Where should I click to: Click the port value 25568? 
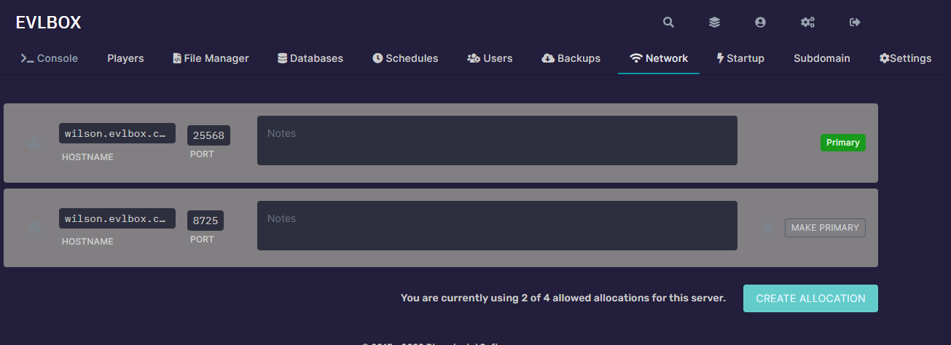click(x=208, y=135)
